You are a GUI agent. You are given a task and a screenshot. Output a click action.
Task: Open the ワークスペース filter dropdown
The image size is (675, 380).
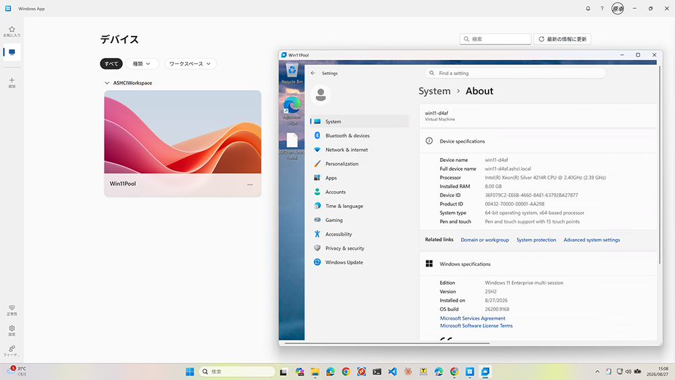190,63
